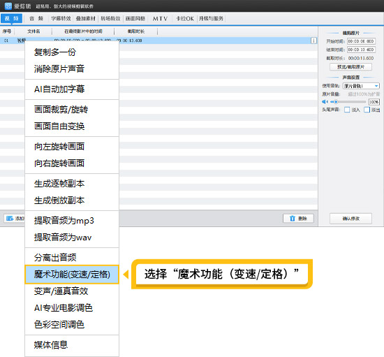This screenshot has height=357, width=384.
Task: Adjust the 原片音量 volume slider
Action: pos(348,102)
